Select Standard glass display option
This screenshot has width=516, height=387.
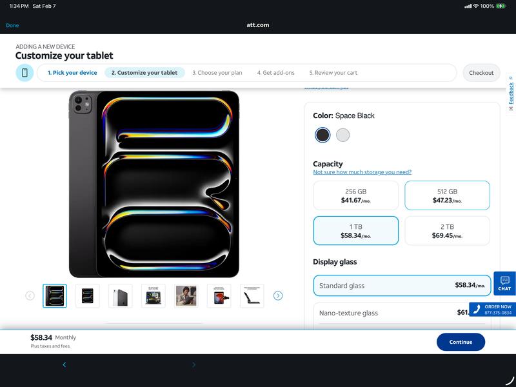click(402, 285)
